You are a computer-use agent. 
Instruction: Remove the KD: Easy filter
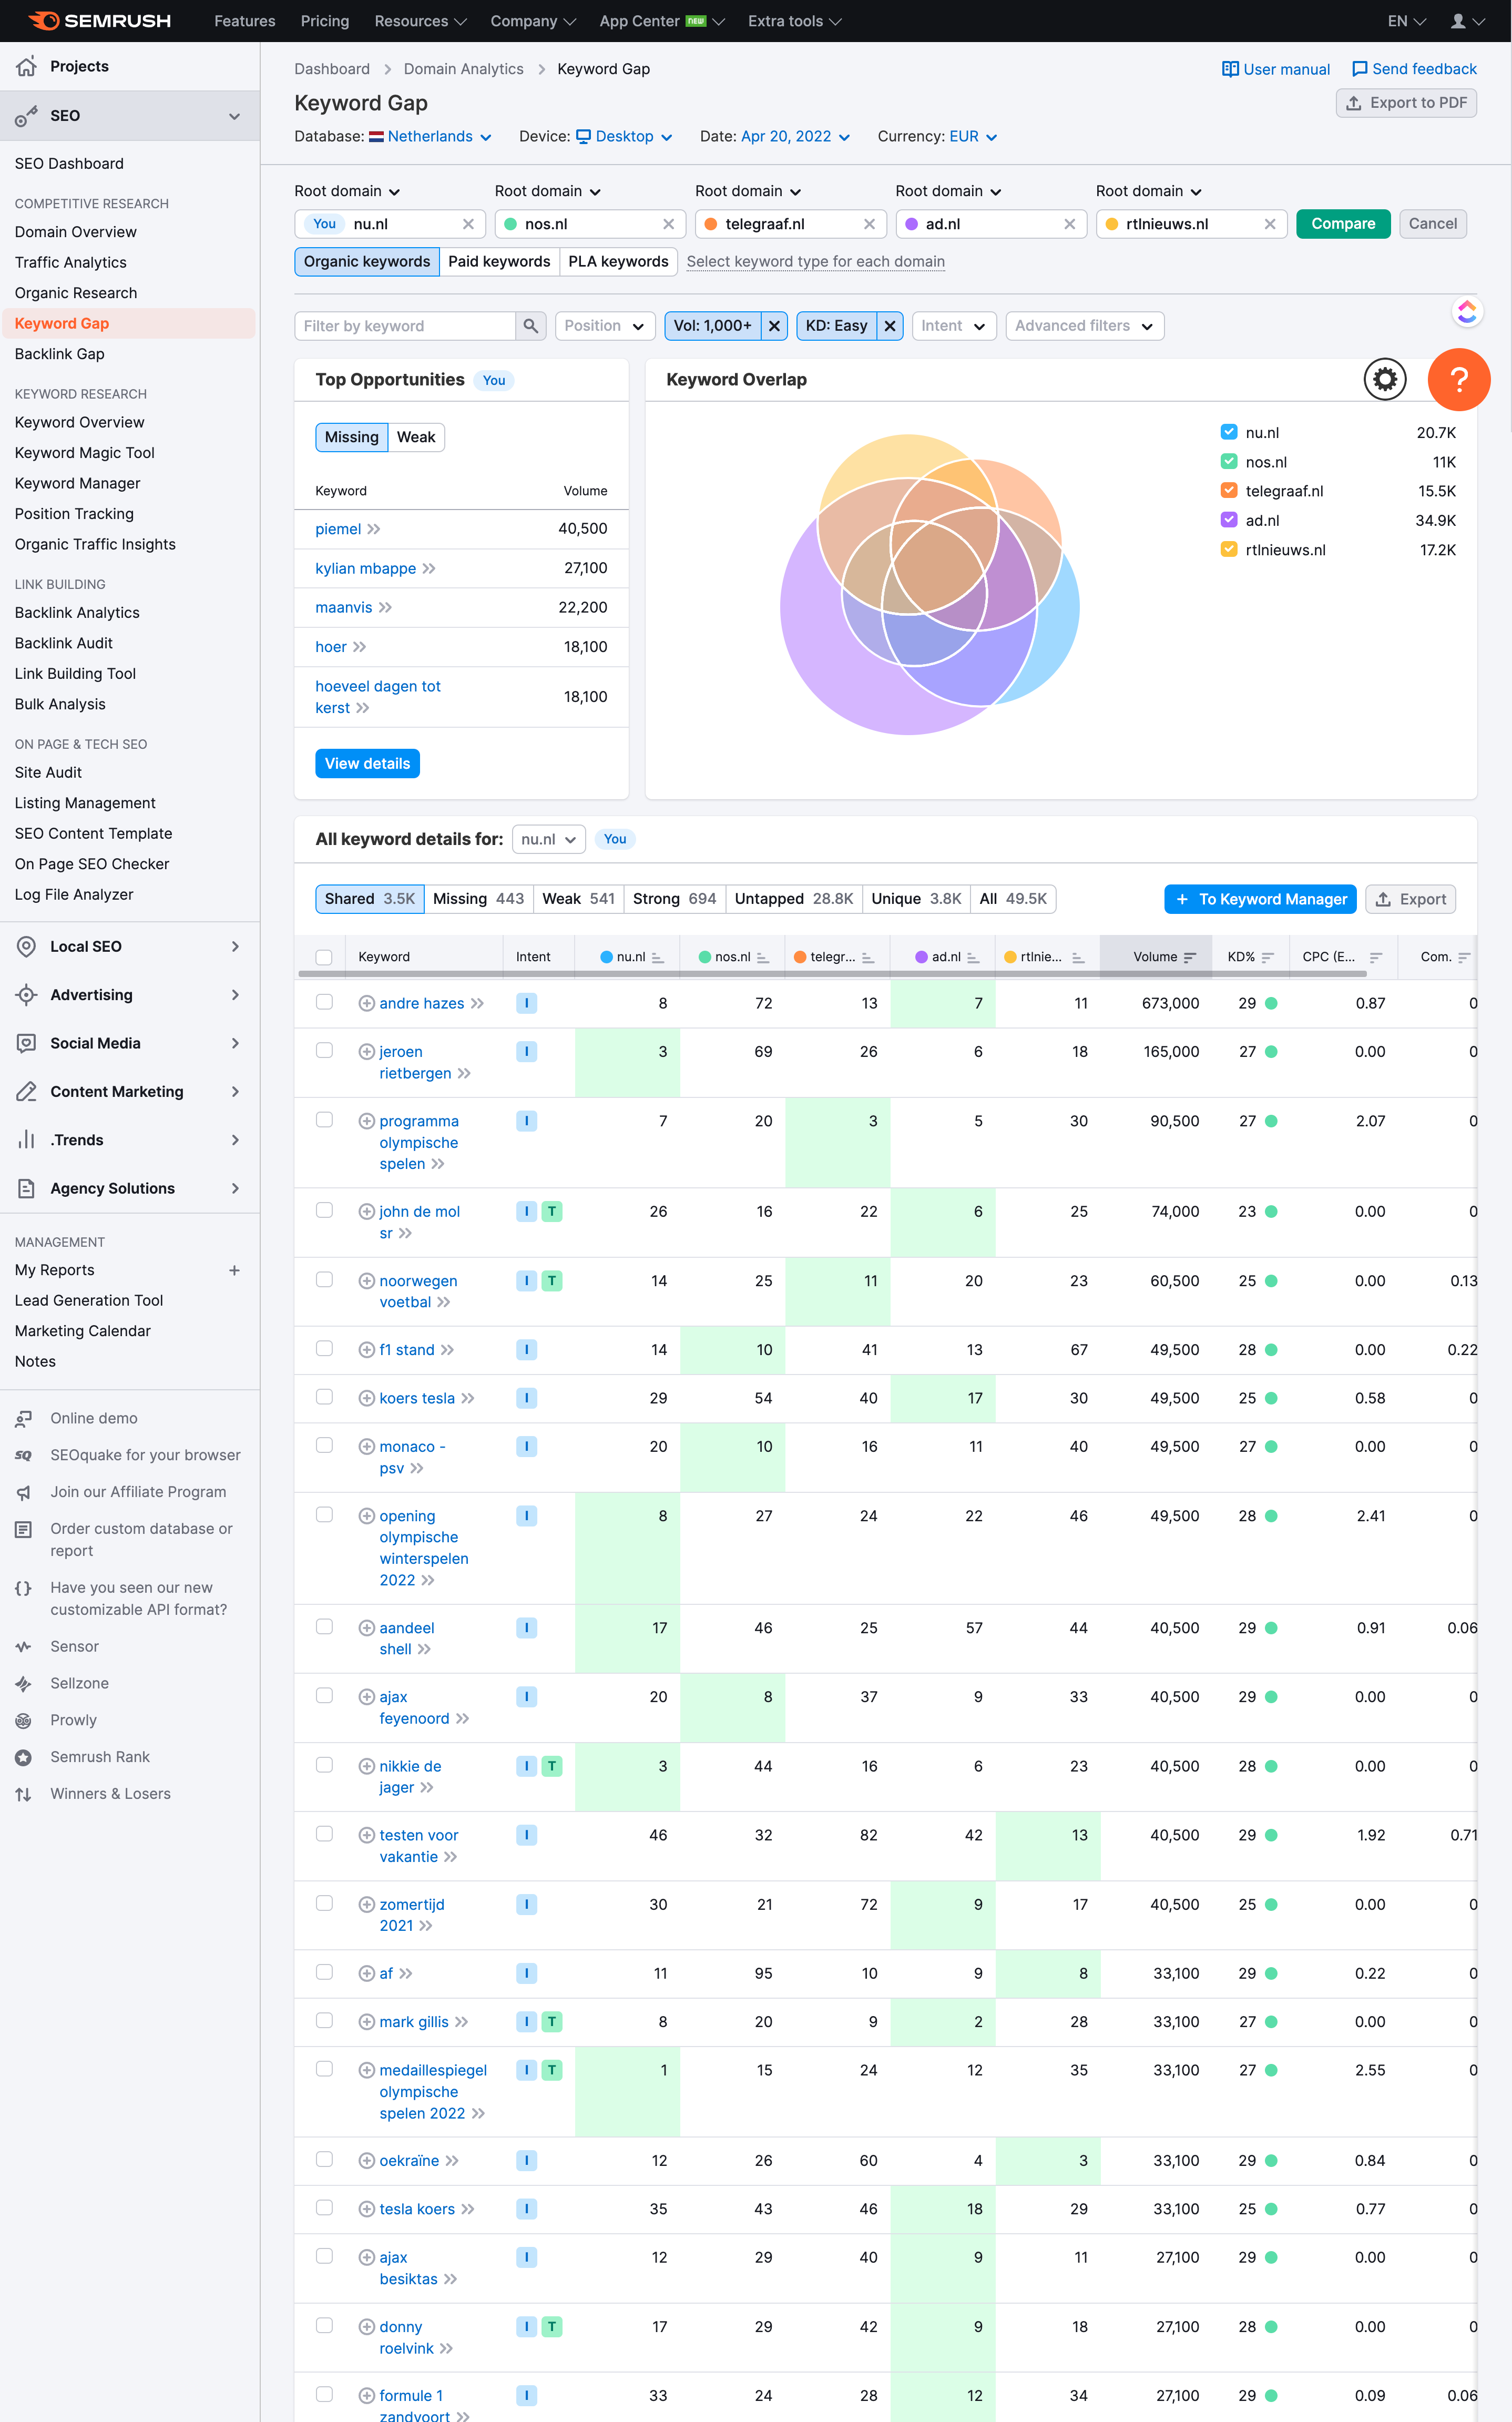(x=890, y=326)
